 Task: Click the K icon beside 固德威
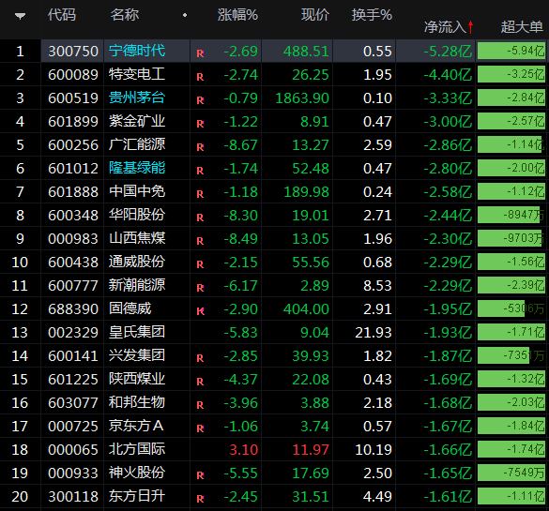click(x=200, y=311)
